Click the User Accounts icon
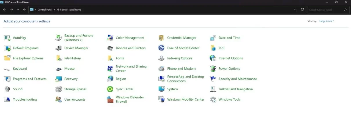The image size is (351, 127). (59, 99)
